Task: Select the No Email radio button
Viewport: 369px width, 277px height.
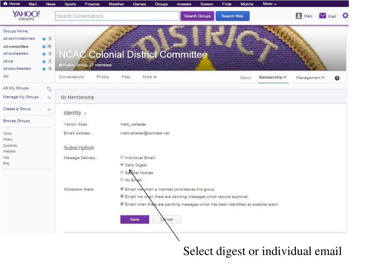Action: tap(122, 180)
